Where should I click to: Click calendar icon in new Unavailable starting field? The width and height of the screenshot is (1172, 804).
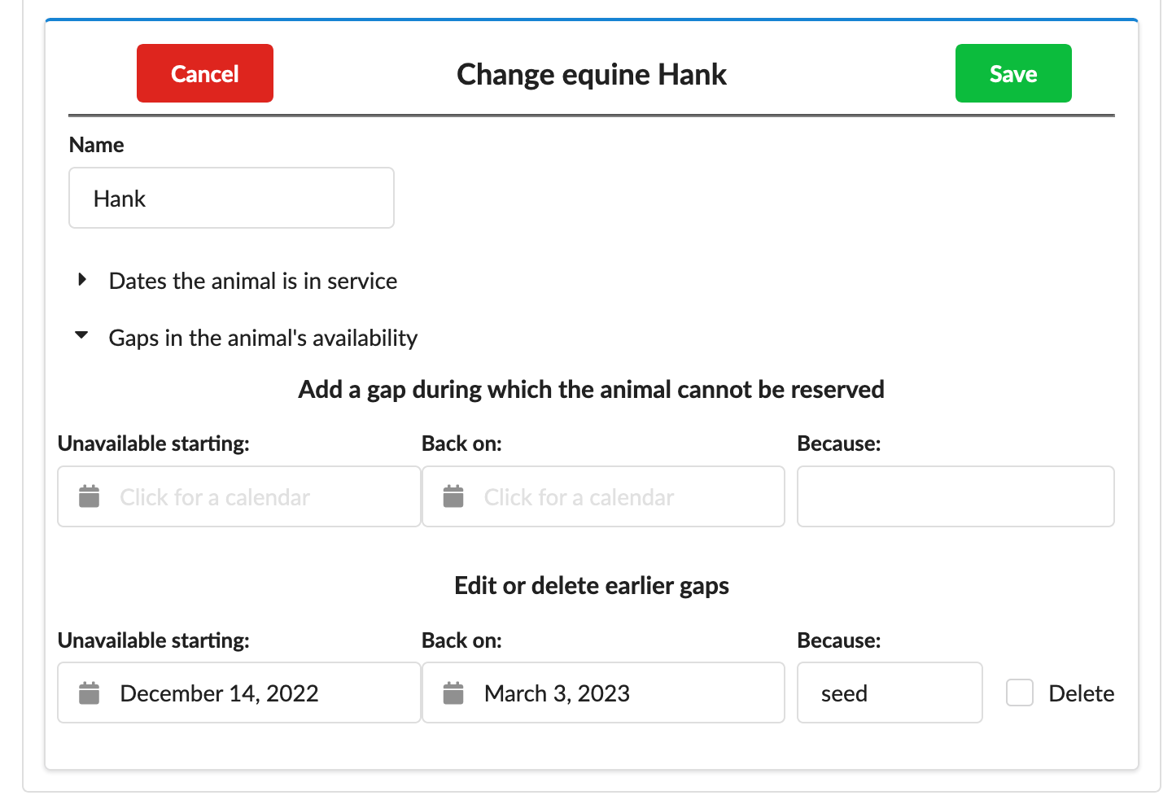point(90,496)
